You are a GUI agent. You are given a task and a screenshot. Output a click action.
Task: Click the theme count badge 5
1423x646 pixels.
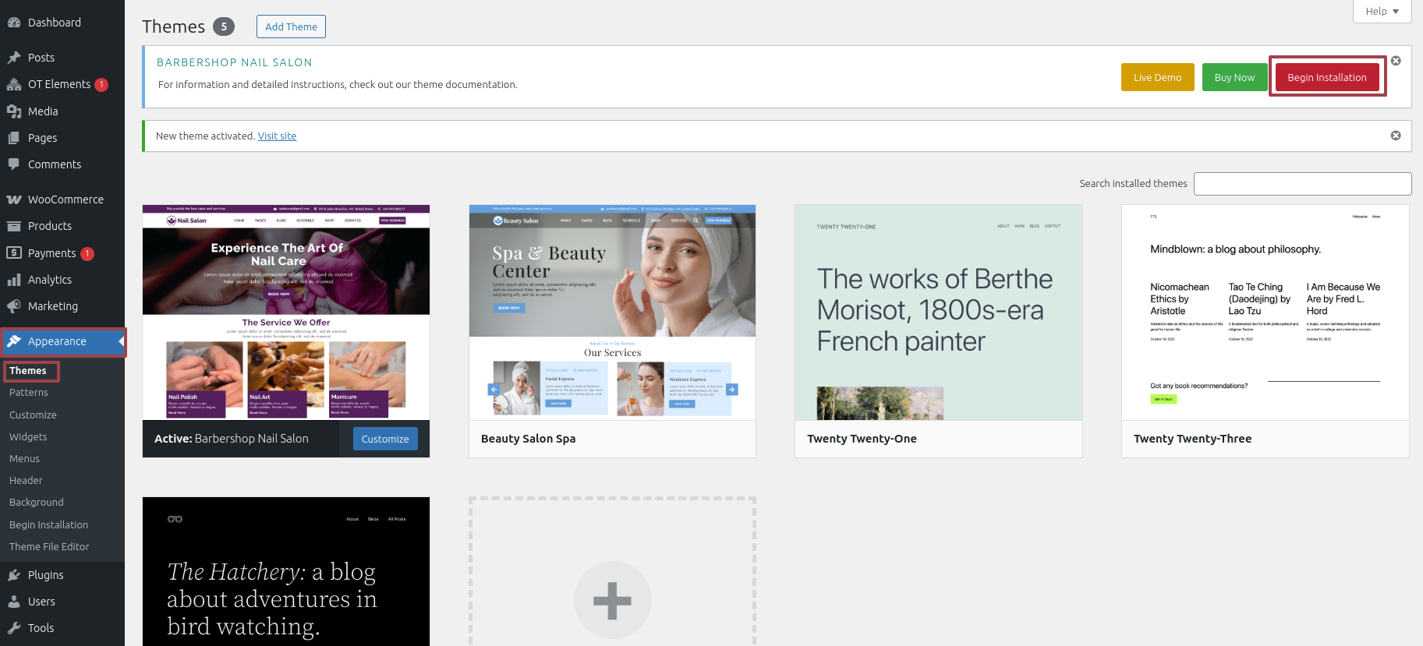(224, 26)
